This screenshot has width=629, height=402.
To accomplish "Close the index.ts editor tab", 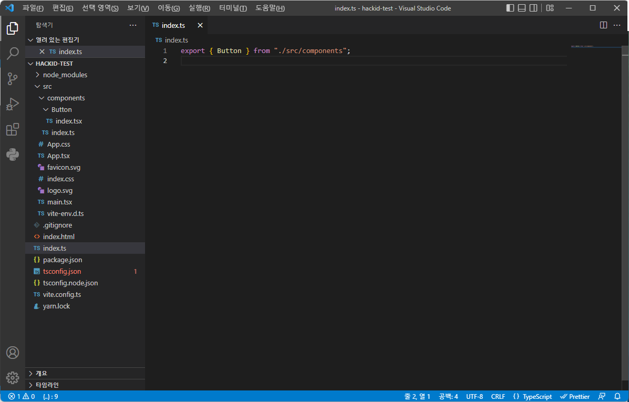I will (200, 25).
